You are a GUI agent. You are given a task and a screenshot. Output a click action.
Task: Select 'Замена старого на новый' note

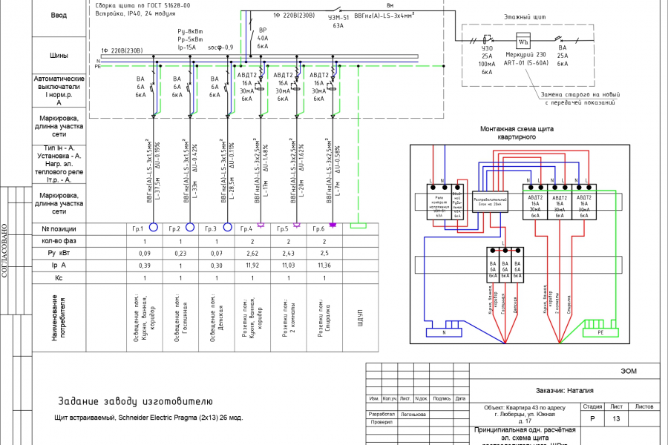[580, 94]
